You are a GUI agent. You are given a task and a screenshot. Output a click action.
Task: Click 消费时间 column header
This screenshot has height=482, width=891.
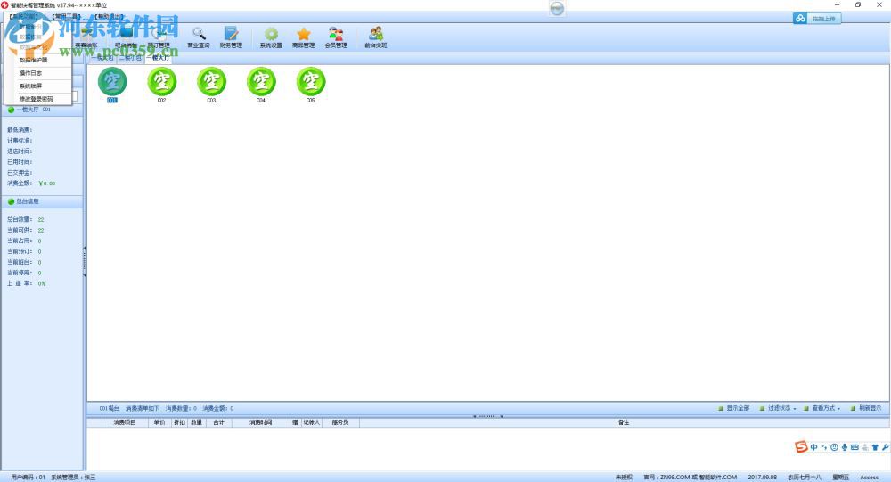(x=261, y=422)
